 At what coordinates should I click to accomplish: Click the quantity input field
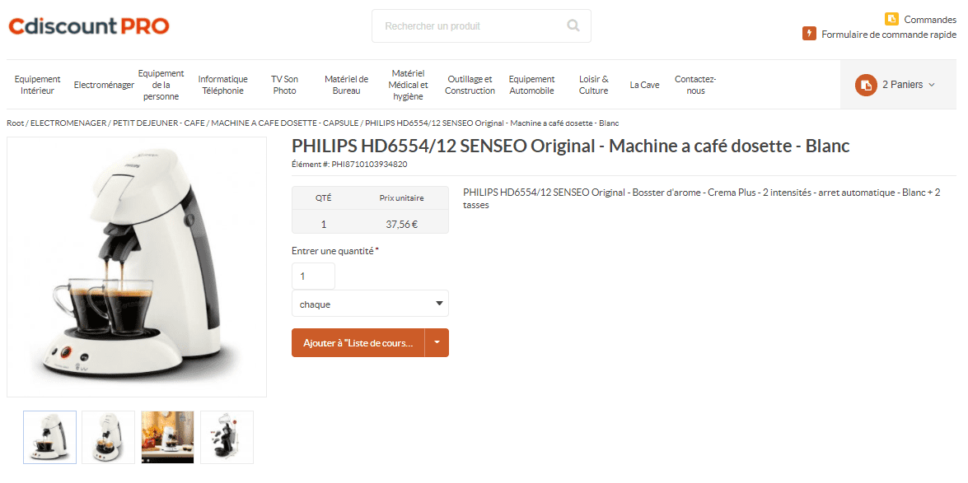click(313, 276)
